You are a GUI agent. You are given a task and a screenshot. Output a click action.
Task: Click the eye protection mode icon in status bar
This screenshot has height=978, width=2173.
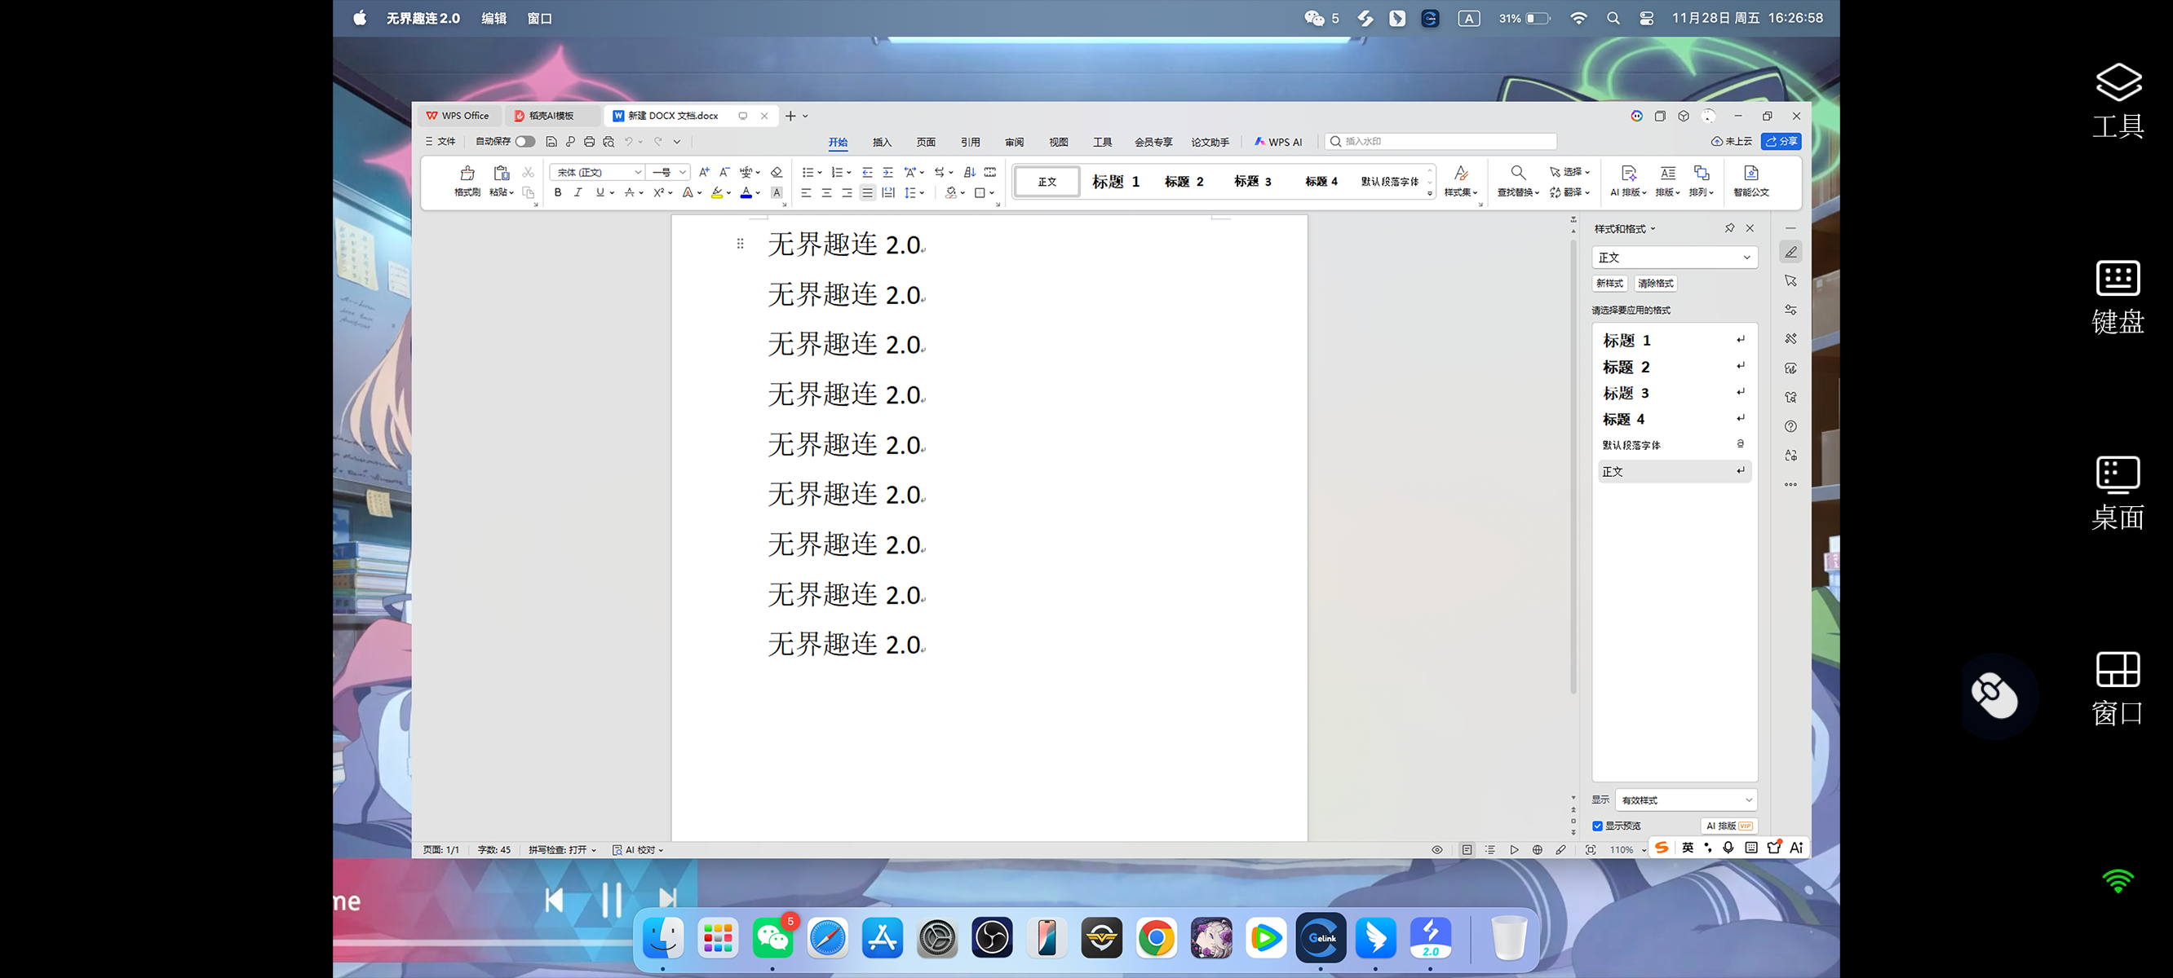(1436, 849)
